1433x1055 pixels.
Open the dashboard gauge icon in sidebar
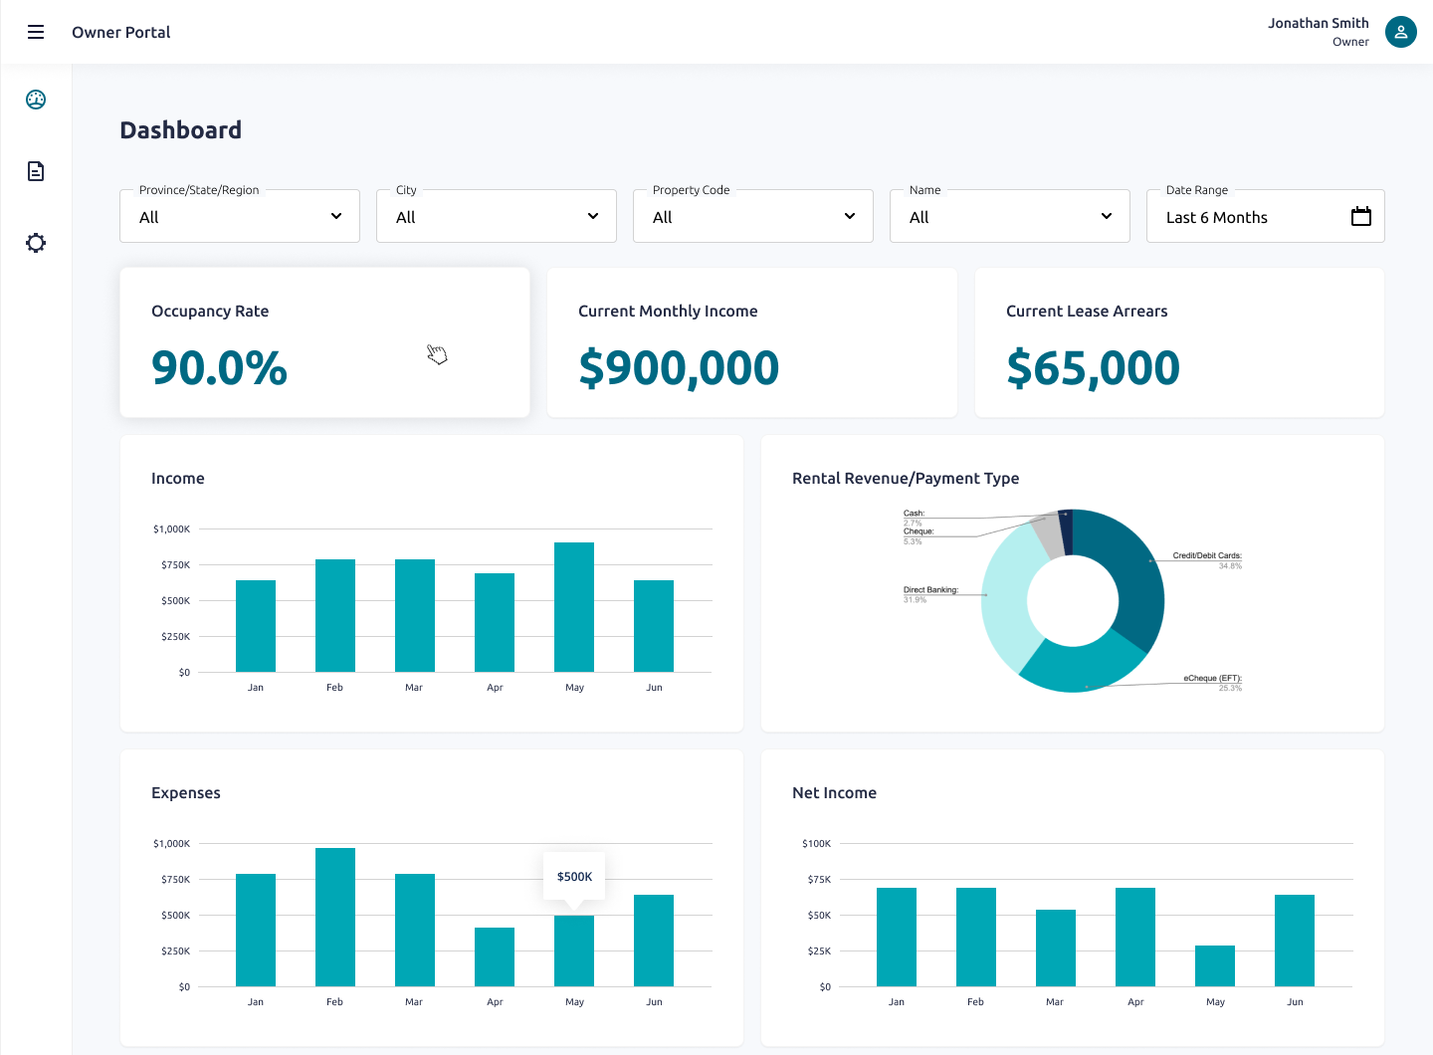click(36, 100)
